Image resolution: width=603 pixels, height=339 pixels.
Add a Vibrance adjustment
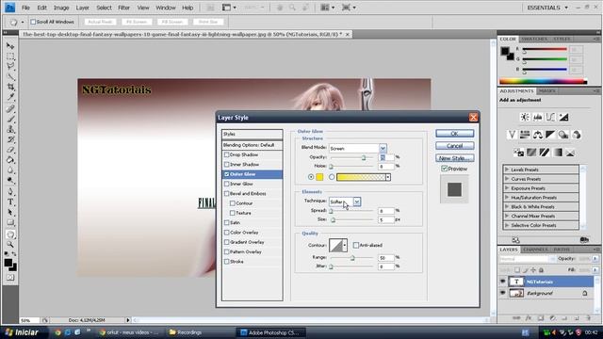pos(512,135)
